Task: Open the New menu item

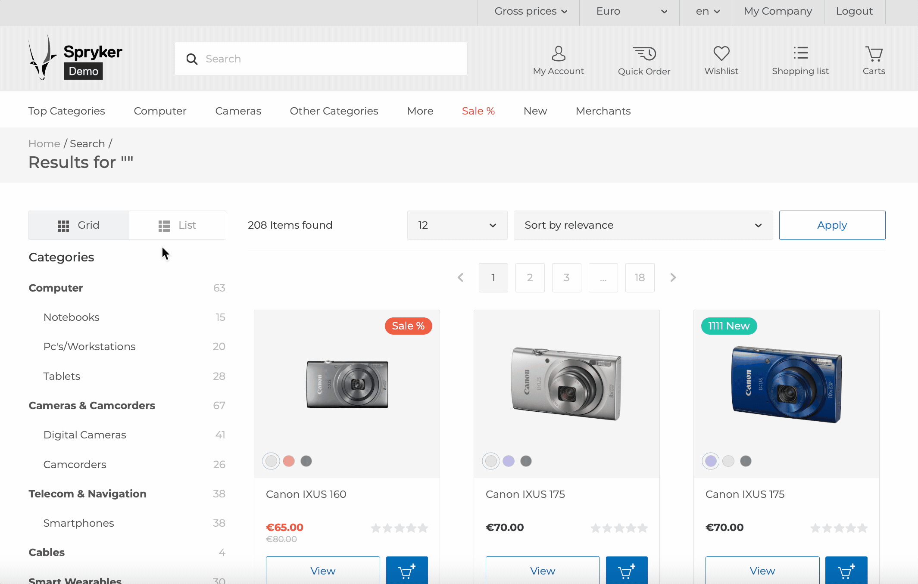Action: pyautogui.click(x=535, y=111)
